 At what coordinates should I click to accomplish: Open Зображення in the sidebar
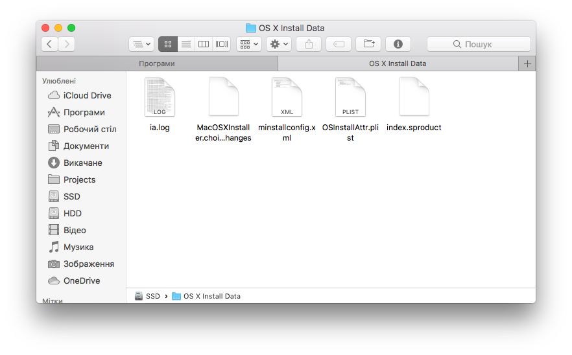(81, 264)
